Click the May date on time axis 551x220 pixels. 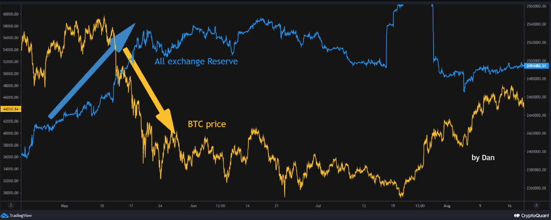click(65, 205)
